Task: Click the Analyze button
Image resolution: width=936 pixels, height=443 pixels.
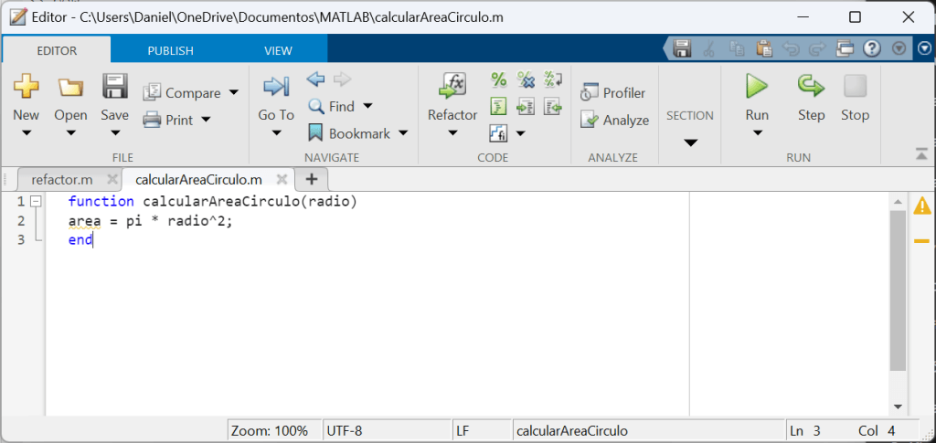Action: (x=614, y=120)
